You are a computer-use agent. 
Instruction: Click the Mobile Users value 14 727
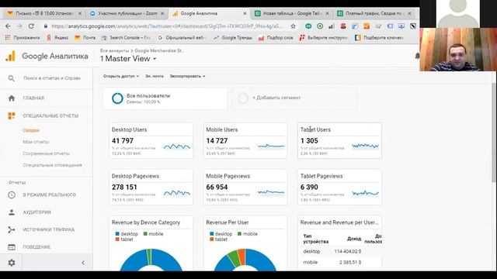(x=217, y=141)
